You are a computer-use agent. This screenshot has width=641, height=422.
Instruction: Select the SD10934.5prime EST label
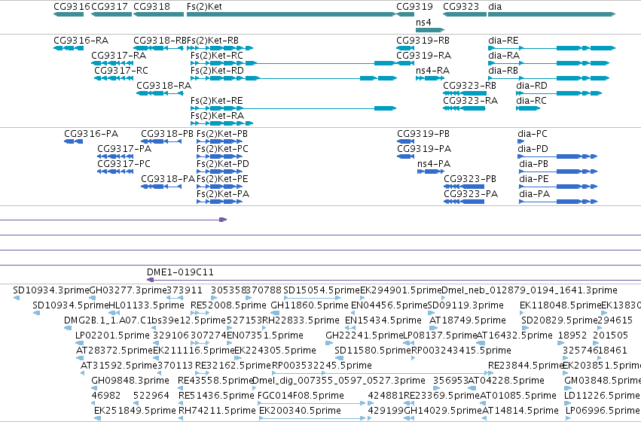click(x=71, y=305)
